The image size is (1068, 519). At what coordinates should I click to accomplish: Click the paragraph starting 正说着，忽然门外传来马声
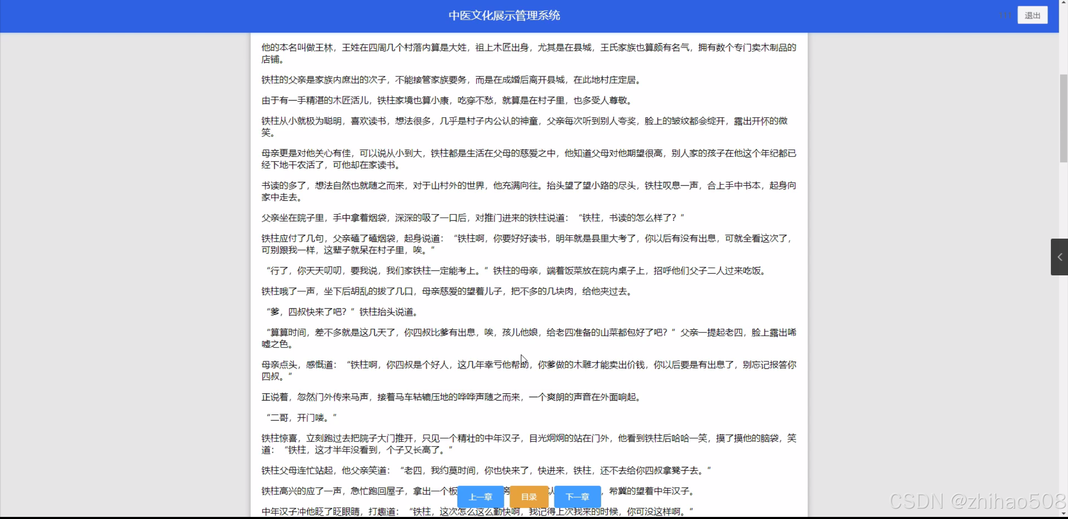point(451,397)
